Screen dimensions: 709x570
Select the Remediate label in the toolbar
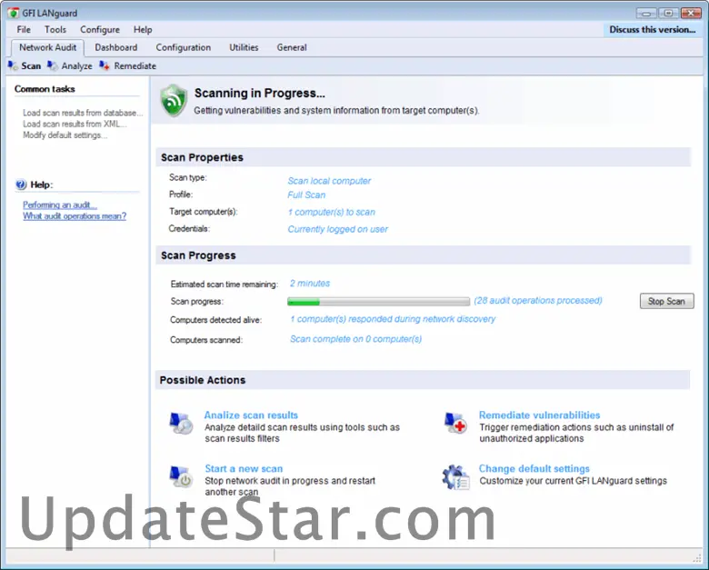[135, 66]
